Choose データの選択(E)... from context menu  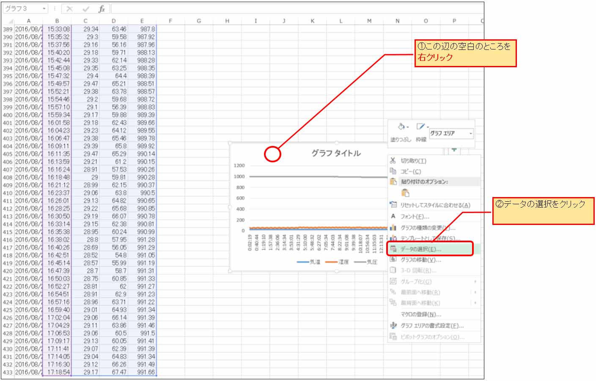point(420,249)
